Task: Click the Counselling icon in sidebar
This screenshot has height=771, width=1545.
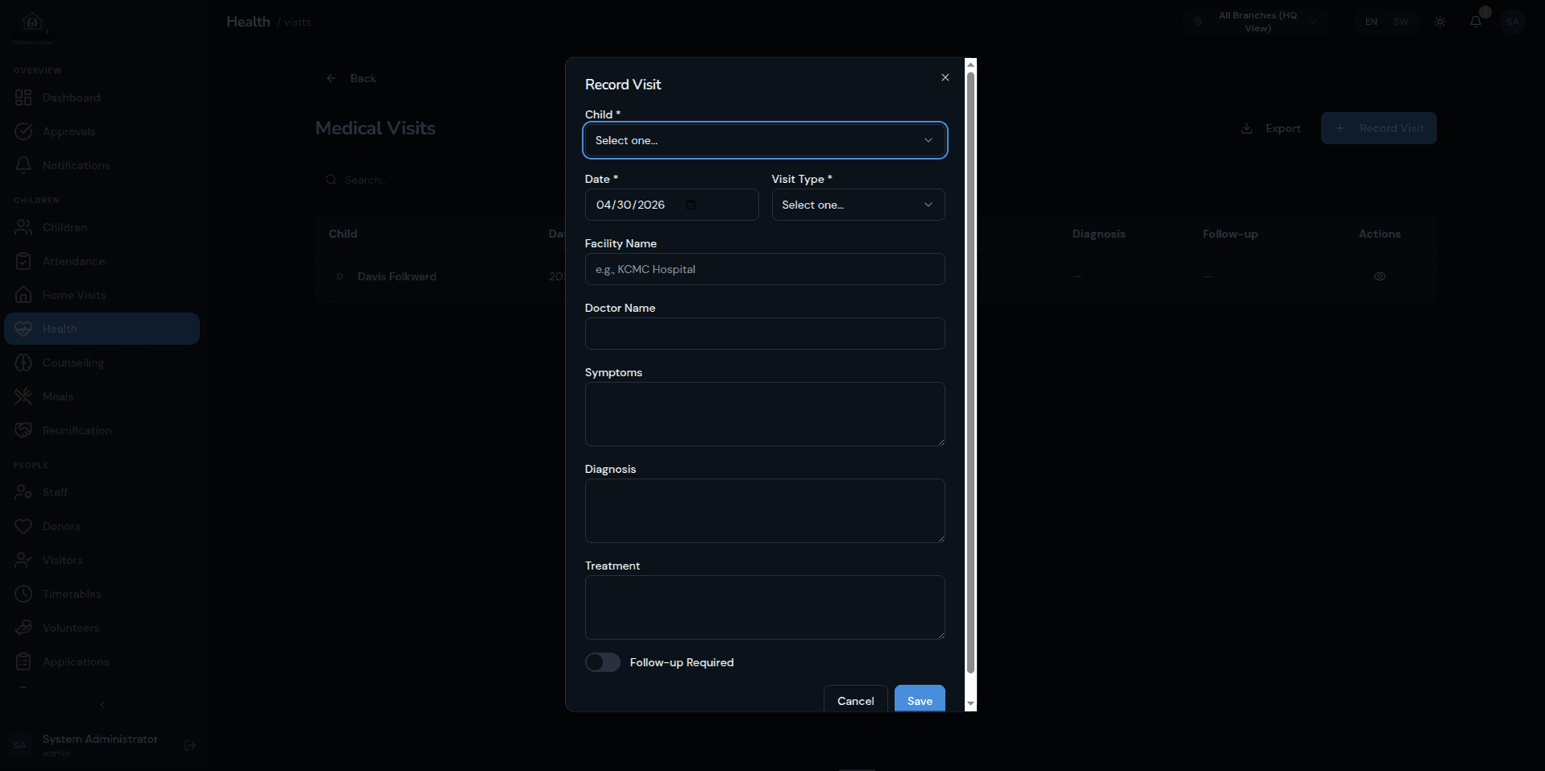Action: pos(23,363)
